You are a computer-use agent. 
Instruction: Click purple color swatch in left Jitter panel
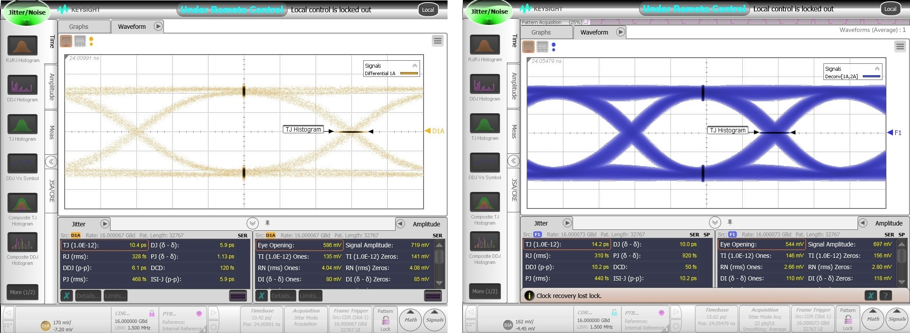pos(238,296)
